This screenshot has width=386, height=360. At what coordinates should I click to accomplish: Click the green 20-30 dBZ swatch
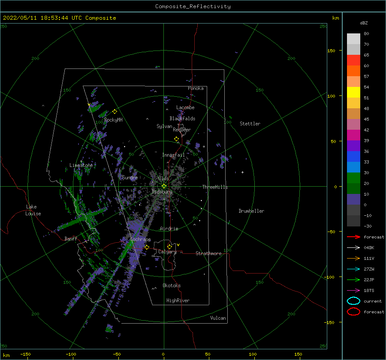(353, 178)
